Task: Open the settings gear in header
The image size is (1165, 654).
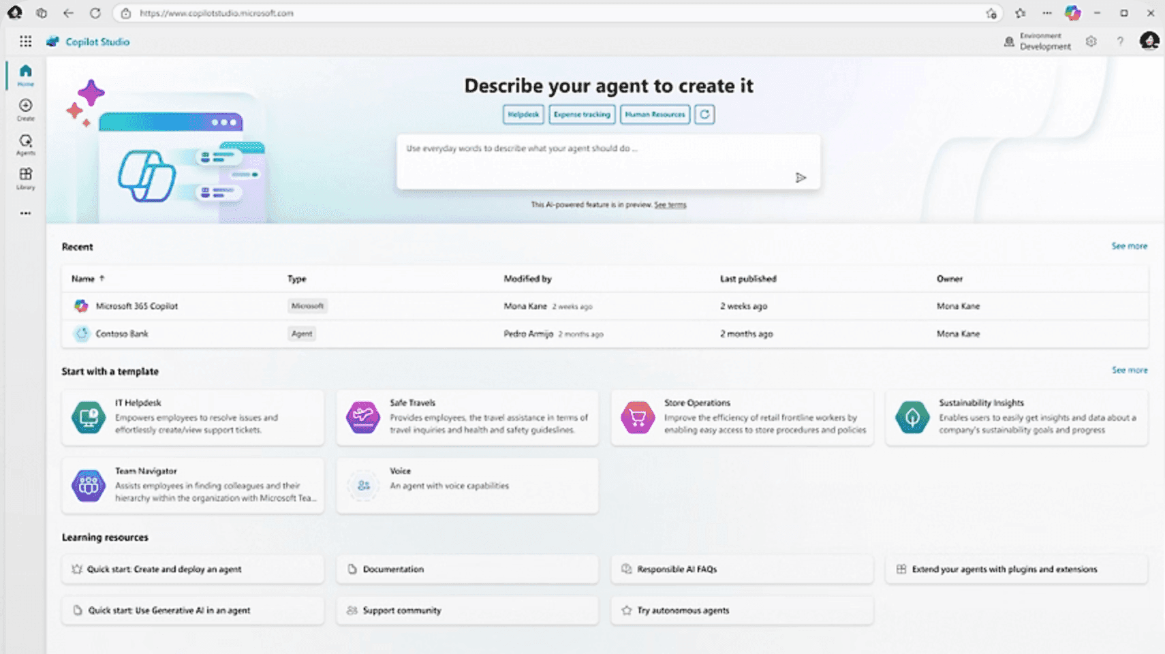Action: tap(1091, 42)
